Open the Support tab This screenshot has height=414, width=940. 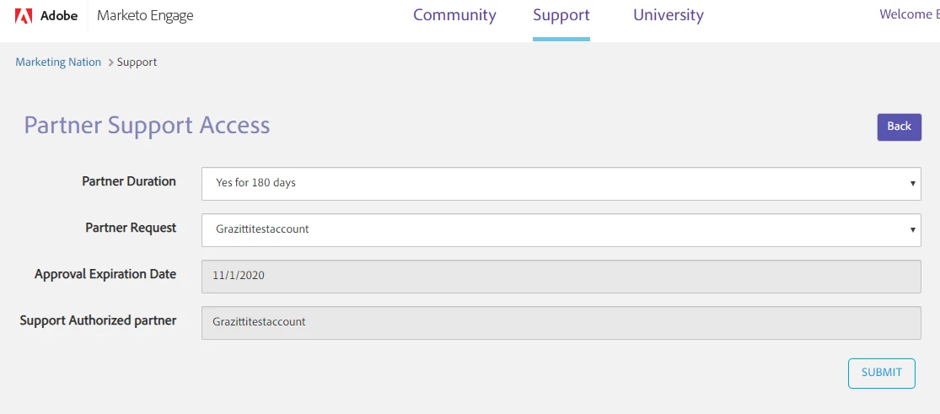561,15
